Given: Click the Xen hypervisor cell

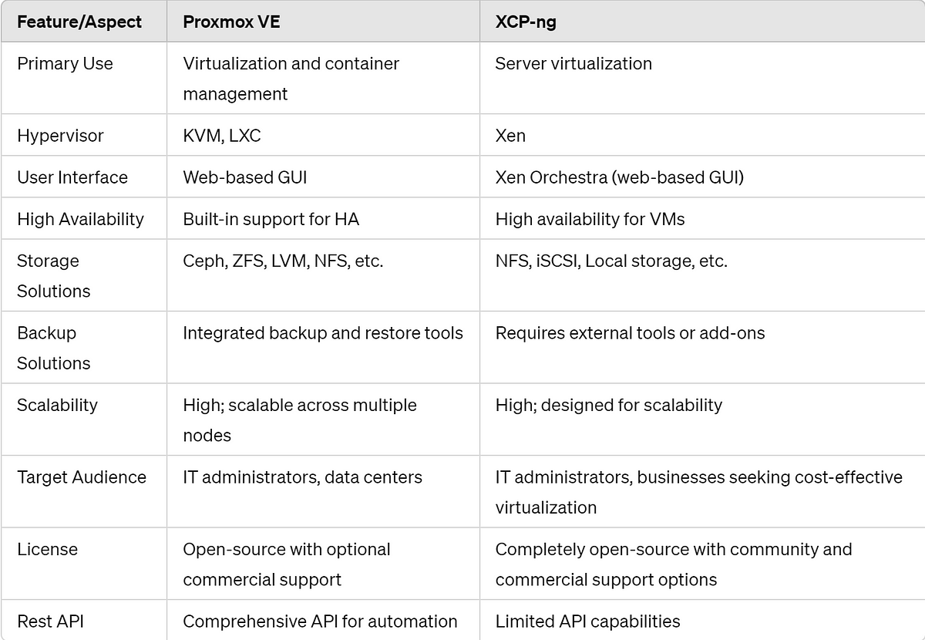Looking at the screenshot, I should coord(510,136).
